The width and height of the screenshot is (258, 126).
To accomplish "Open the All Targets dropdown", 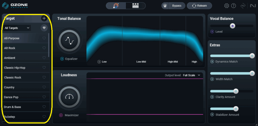I will 17,28.
